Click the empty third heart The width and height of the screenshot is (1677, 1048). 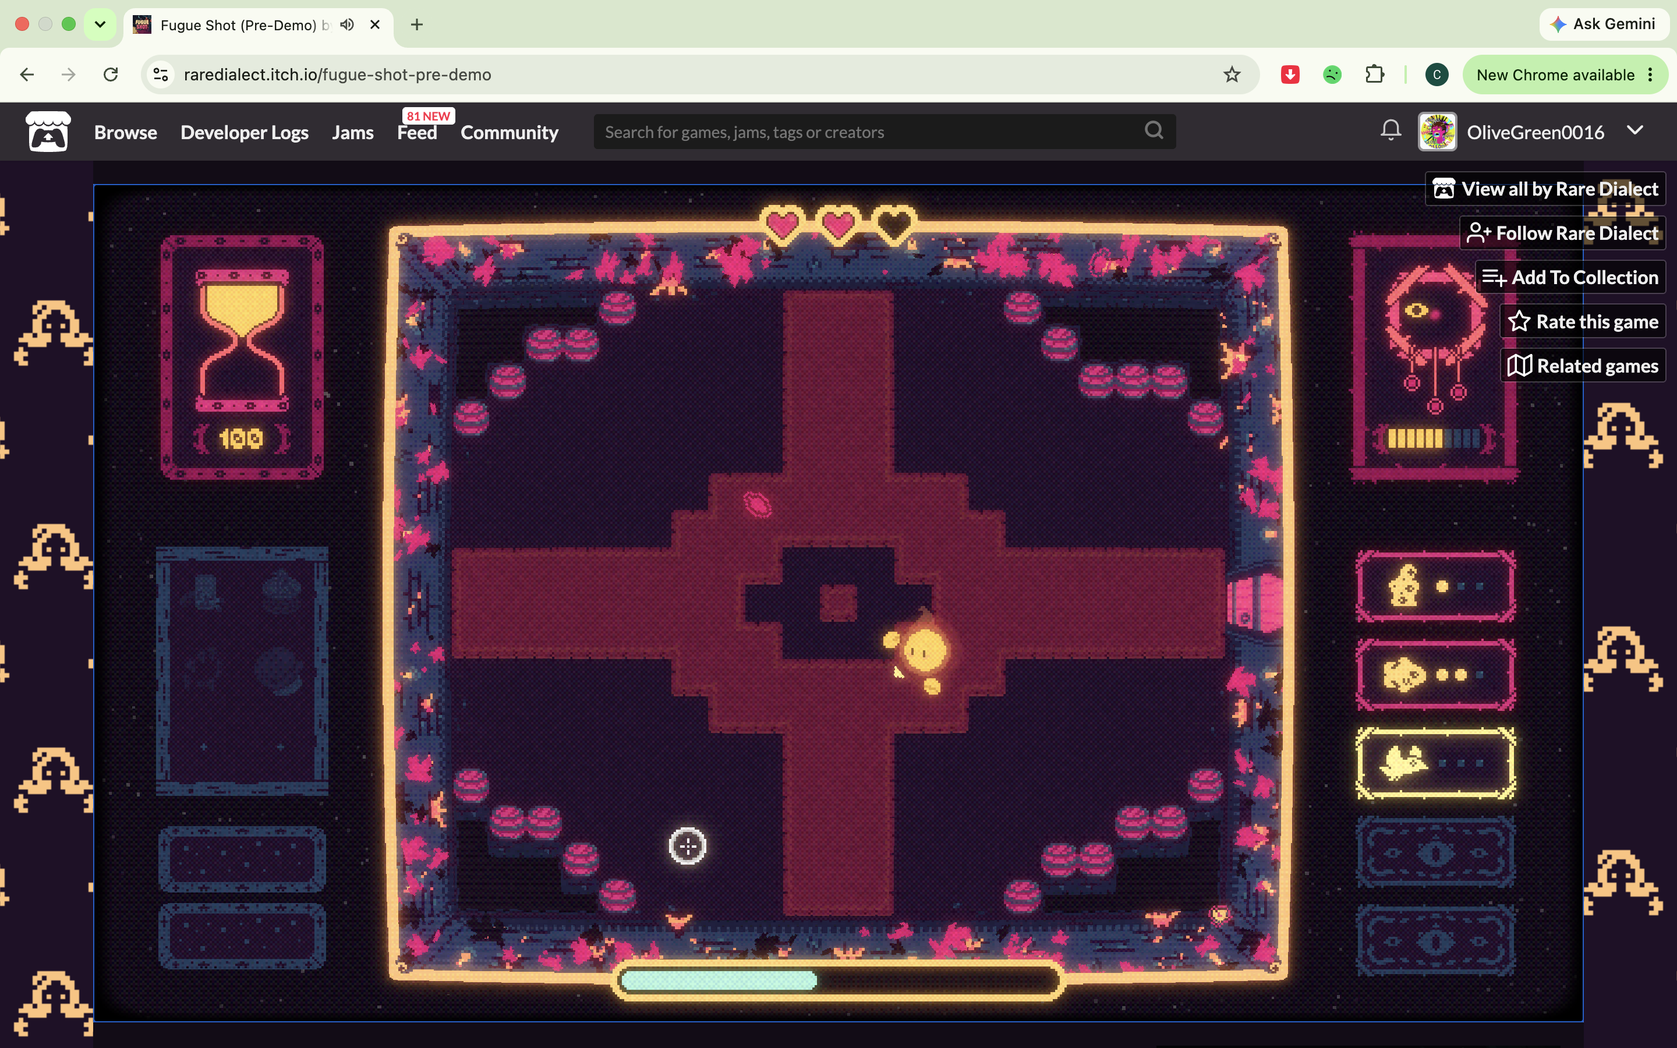(x=894, y=225)
